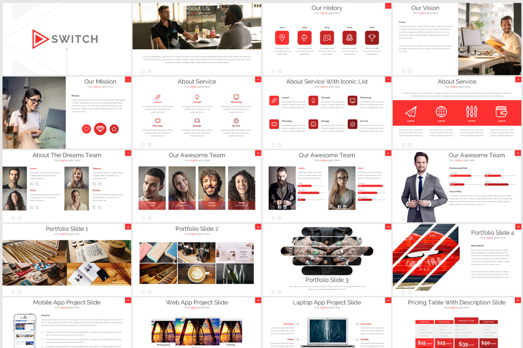Image resolution: width=523 pixels, height=348 pixels.
Task: Select the diamond icon on Our Mission slide
Action: tap(100, 129)
